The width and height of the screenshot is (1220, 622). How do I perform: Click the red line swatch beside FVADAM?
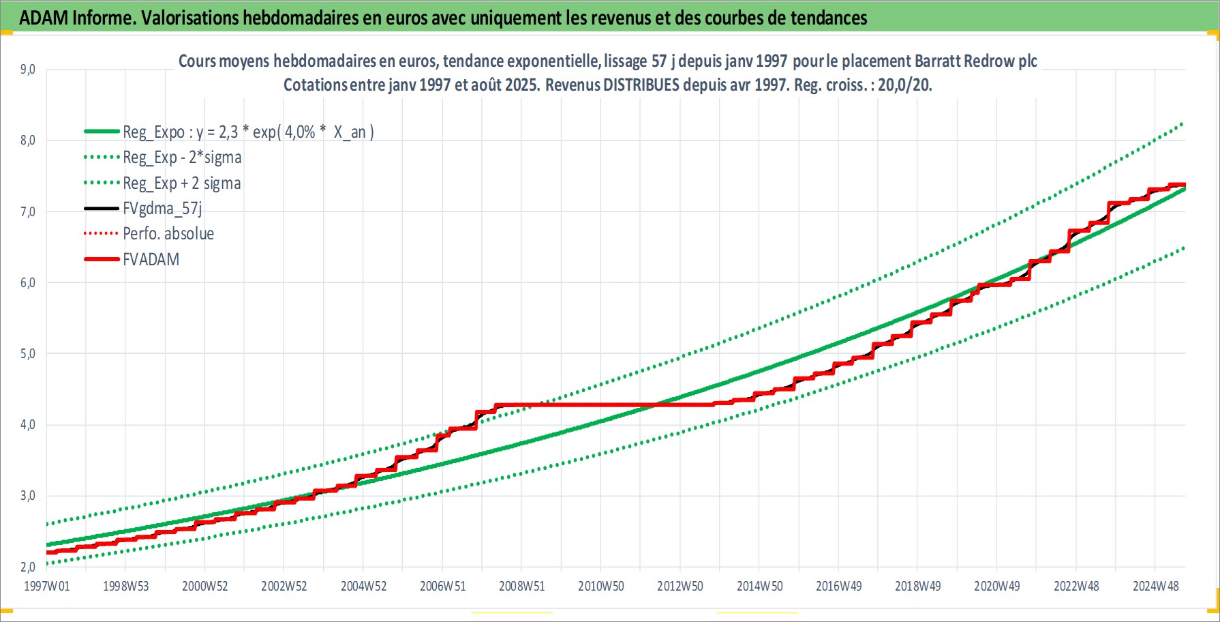tap(102, 259)
